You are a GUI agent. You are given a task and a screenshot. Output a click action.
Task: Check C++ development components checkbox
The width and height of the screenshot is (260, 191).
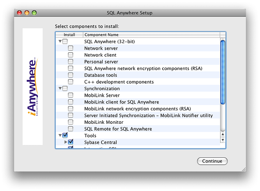coord(71,82)
